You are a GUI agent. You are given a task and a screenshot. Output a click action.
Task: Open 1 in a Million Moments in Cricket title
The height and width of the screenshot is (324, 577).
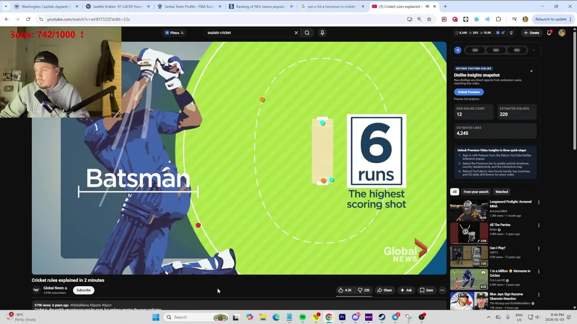point(510,273)
